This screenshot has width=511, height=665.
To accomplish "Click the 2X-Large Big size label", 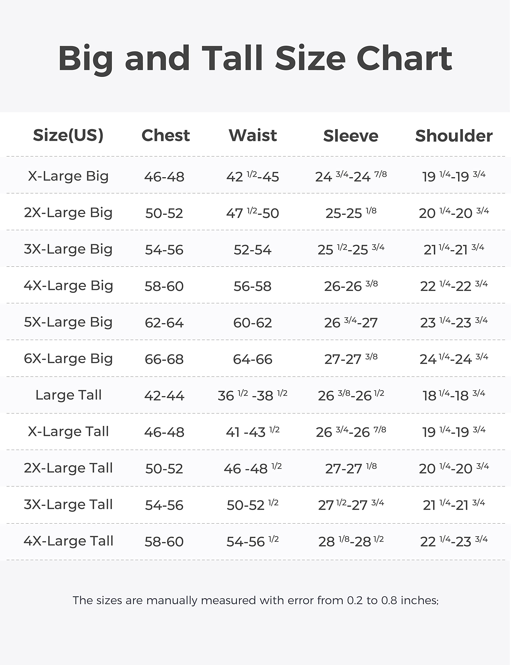I will 68,212.
